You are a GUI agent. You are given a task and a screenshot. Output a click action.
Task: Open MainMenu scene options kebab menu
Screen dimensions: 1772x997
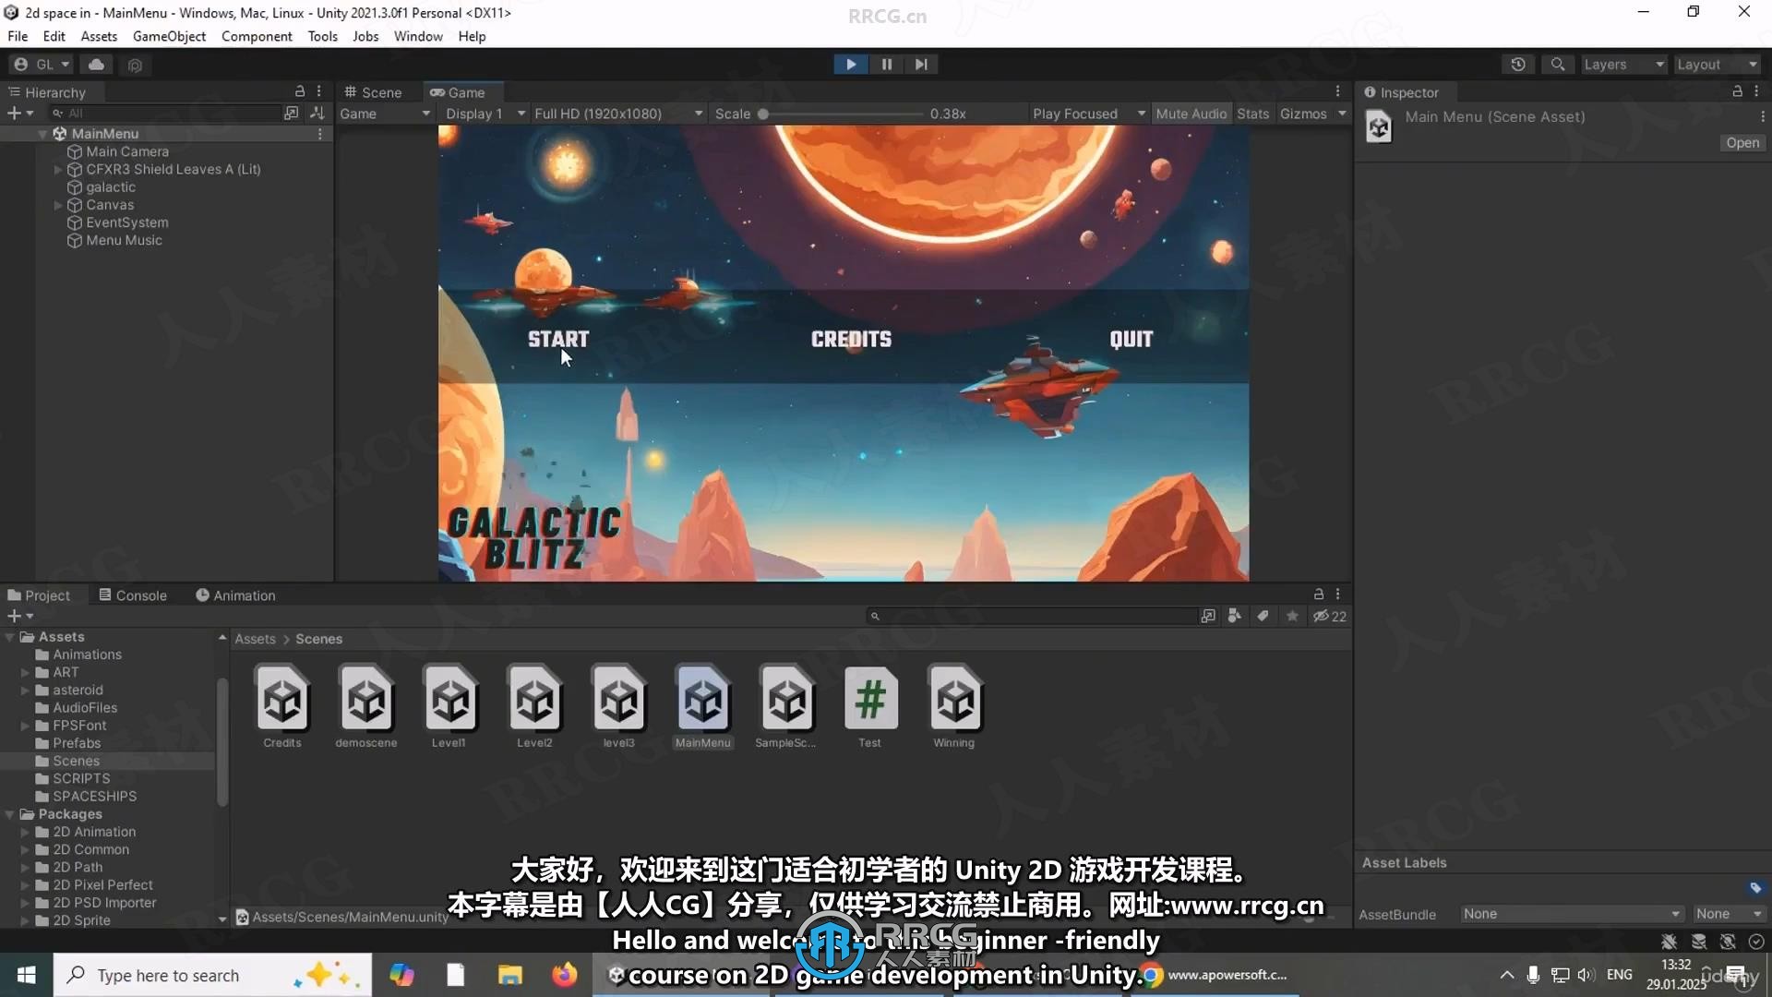click(320, 134)
